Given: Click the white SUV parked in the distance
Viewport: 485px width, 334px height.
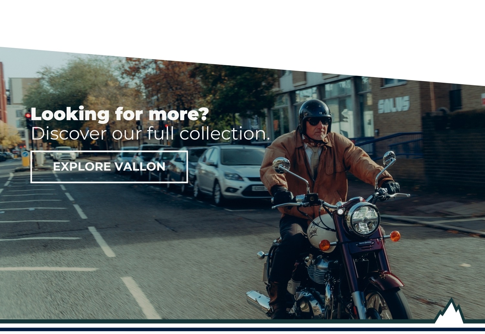Looking at the screenshot, I should point(64,153).
